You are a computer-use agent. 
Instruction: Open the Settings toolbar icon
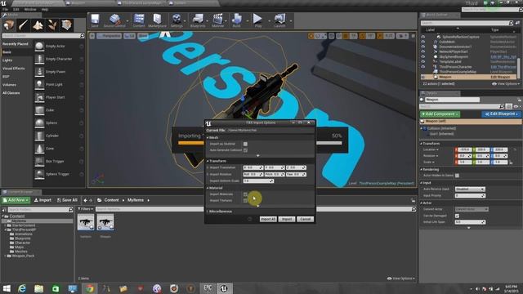coord(177,20)
